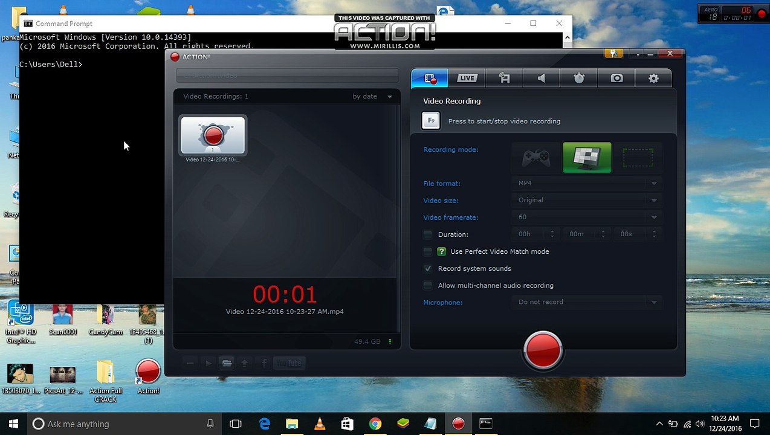Open the Action! desktop shortcut
This screenshot has height=435, width=770.
pyautogui.click(x=148, y=377)
